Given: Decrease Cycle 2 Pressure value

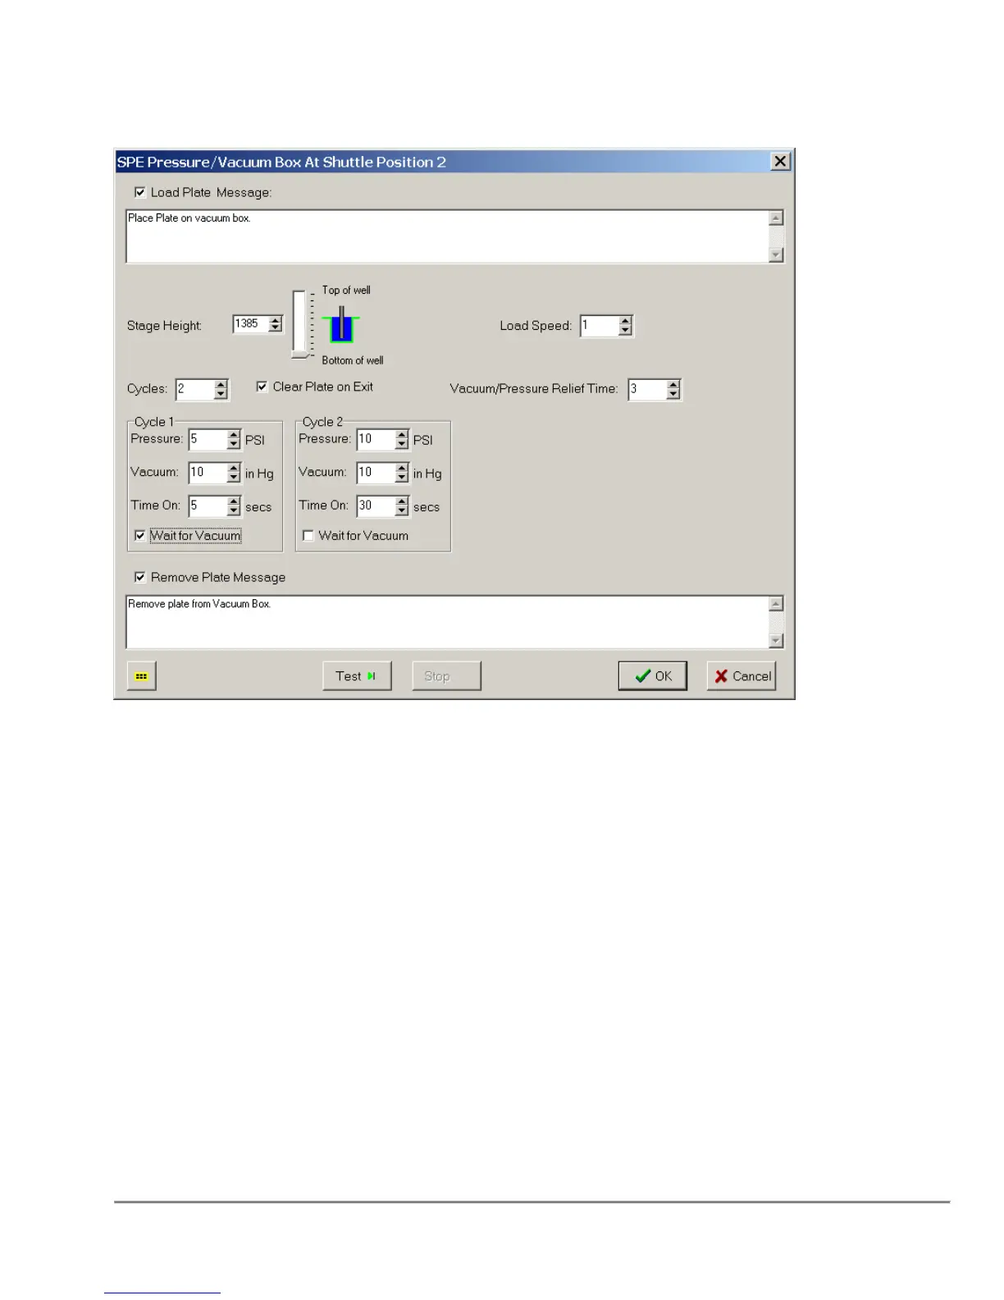Looking at the screenshot, I should point(402,444).
